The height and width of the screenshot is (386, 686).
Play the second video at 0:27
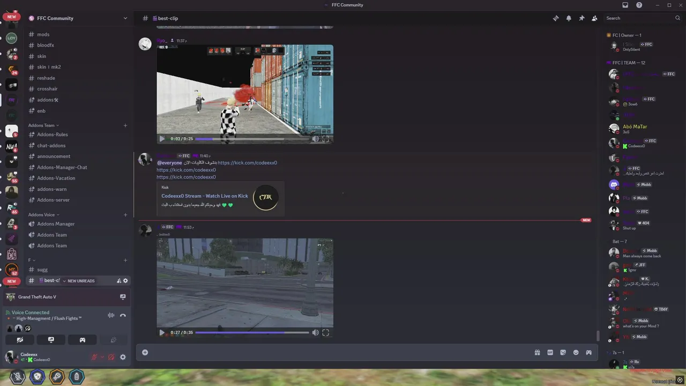click(162, 332)
